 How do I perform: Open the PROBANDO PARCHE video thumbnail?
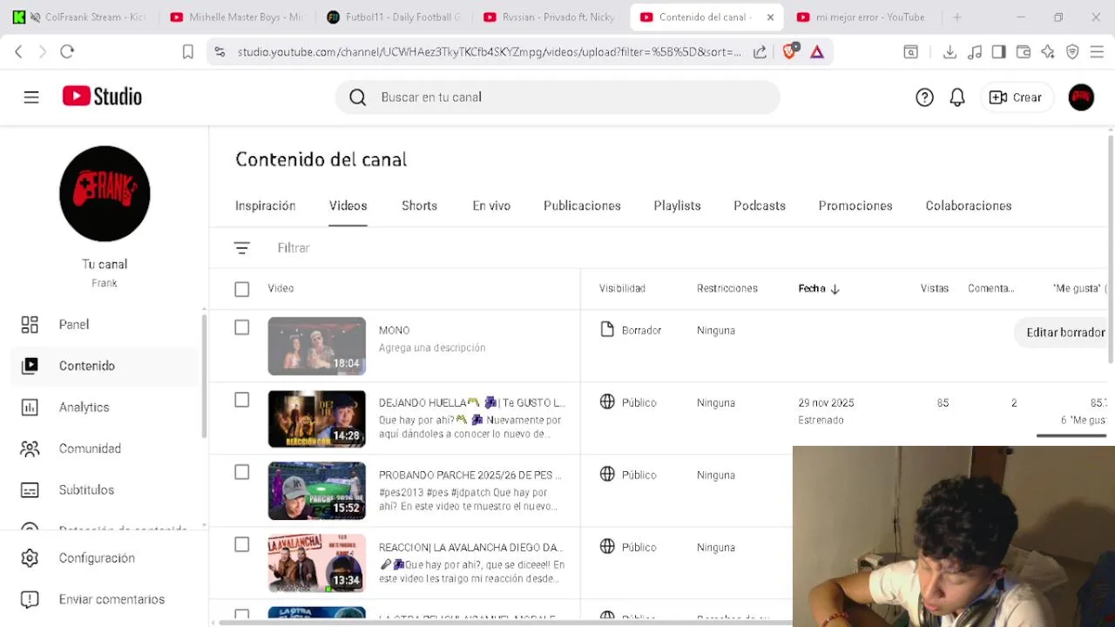point(317,490)
